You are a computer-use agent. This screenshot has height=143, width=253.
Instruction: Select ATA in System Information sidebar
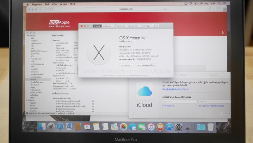32,38
